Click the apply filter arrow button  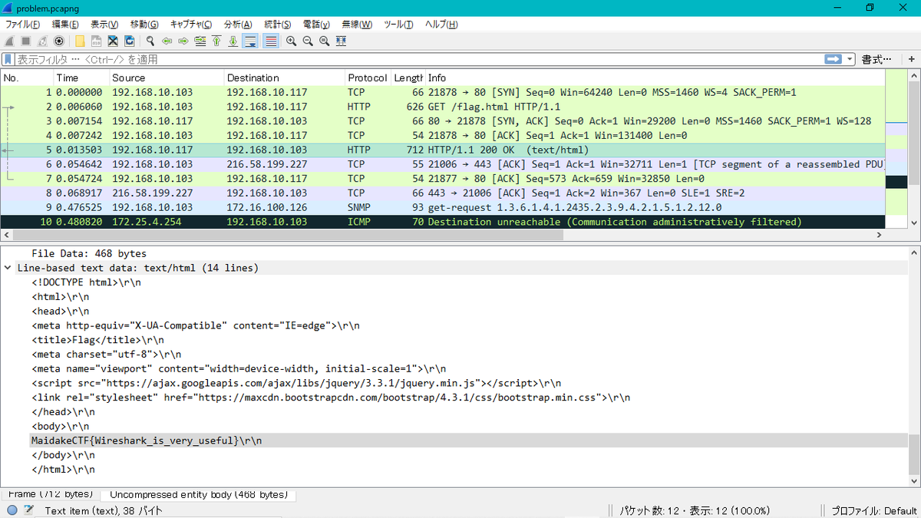point(834,59)
